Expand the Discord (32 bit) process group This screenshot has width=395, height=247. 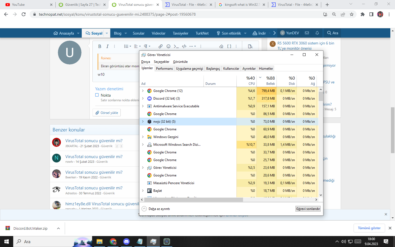(143, 99)
